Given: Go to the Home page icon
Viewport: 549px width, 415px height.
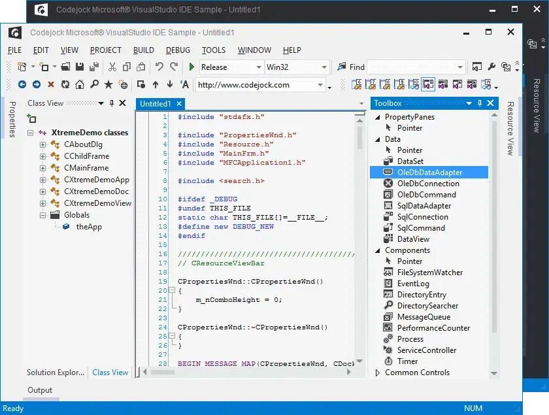Looking at the screenshot, I should click(x=80, y=84).
